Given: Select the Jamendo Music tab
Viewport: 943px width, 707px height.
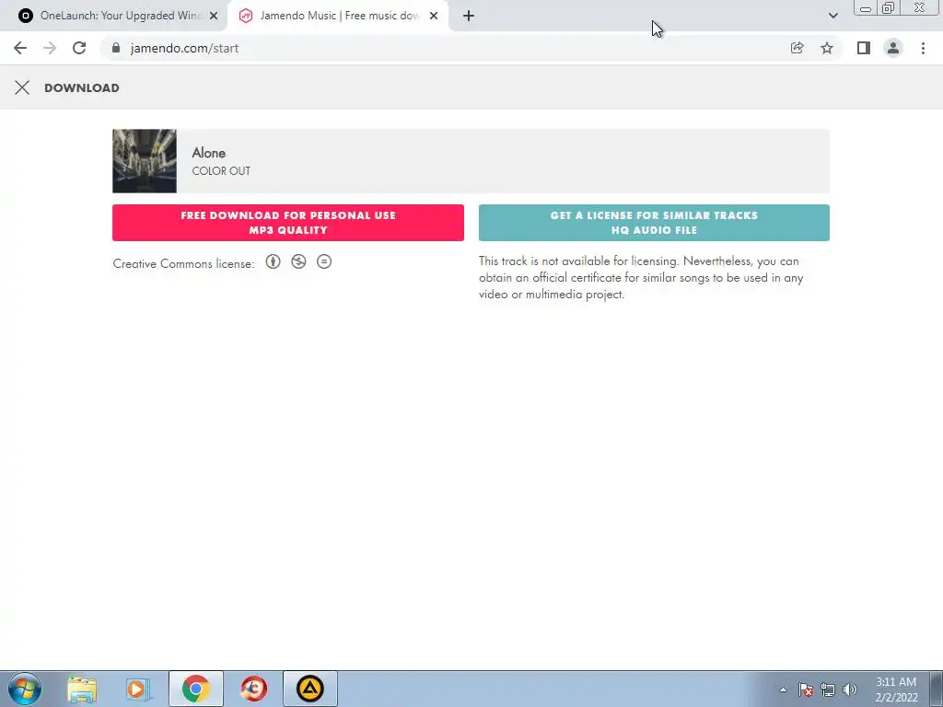Looking at the screenshot, I should click(x=338, y=16).
